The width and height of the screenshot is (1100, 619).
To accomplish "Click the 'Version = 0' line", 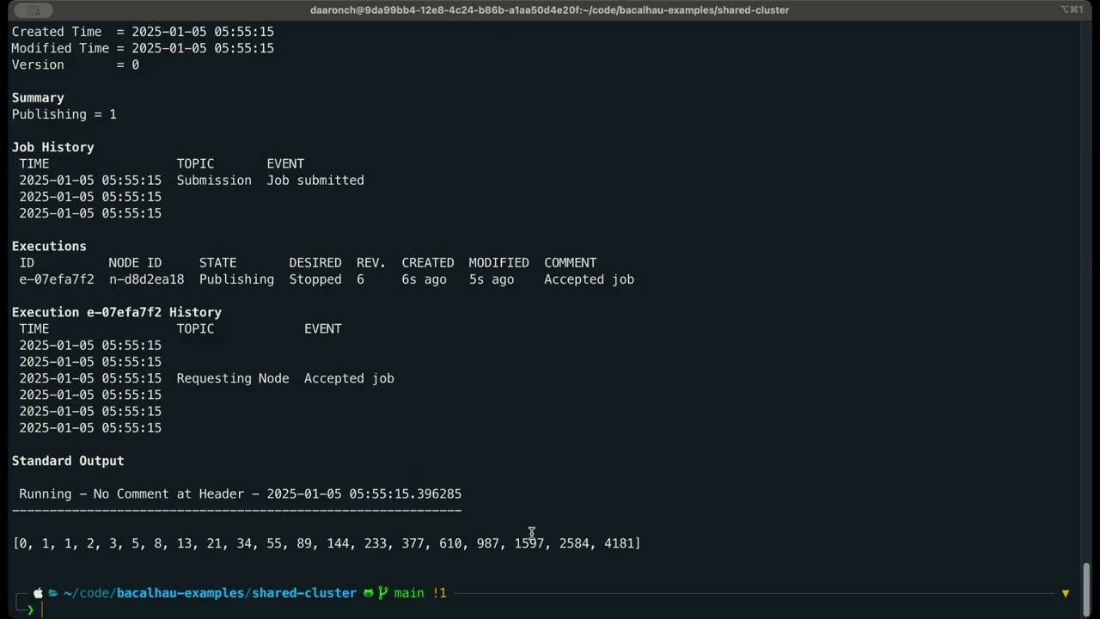I will coord(76,64).
